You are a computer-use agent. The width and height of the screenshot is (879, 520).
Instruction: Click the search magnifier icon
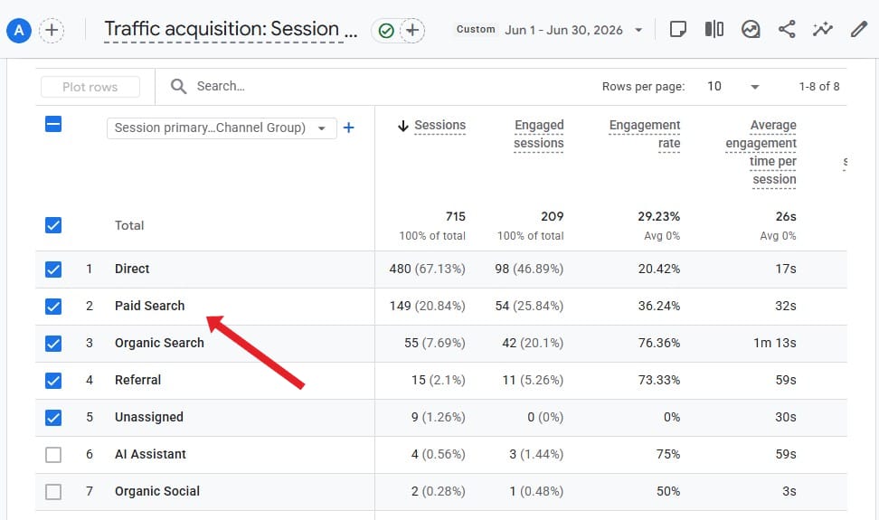point(179,86)
